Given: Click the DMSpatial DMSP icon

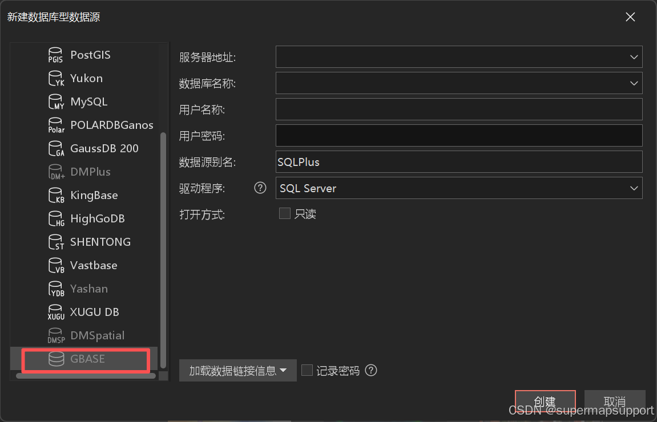Looking at the screenshot, I should pos(56,336).
